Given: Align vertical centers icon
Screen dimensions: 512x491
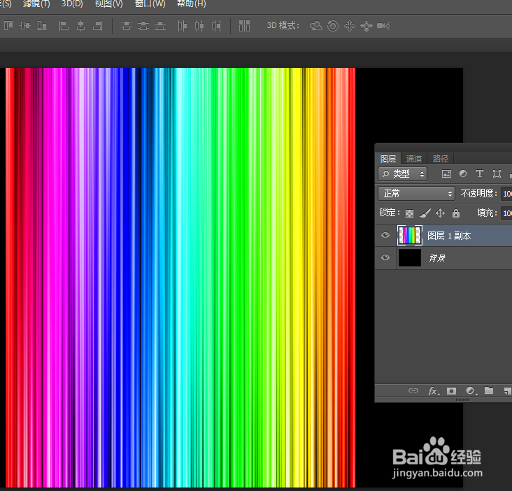Looking at the screenshot, I should [25, 25].
